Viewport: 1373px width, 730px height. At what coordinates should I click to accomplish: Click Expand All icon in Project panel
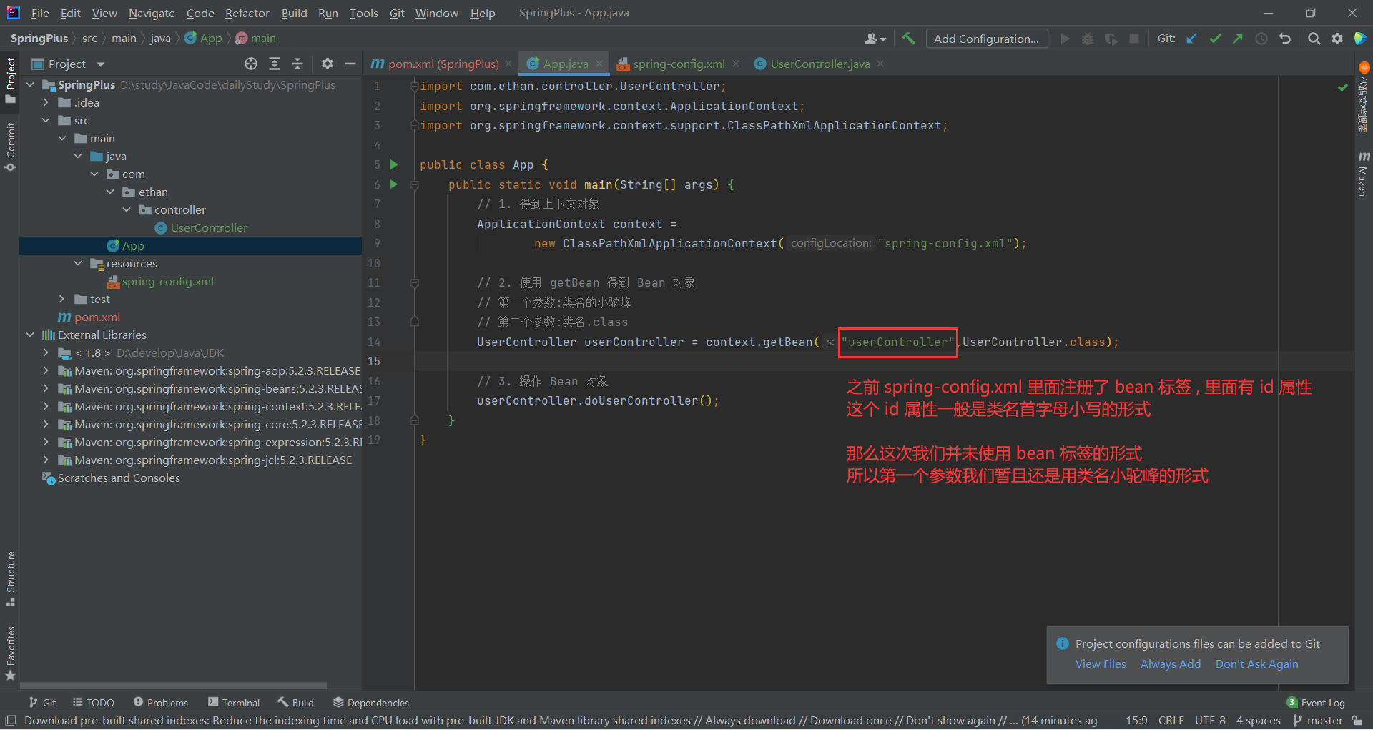pyautogui.click(x=275, y=64)
